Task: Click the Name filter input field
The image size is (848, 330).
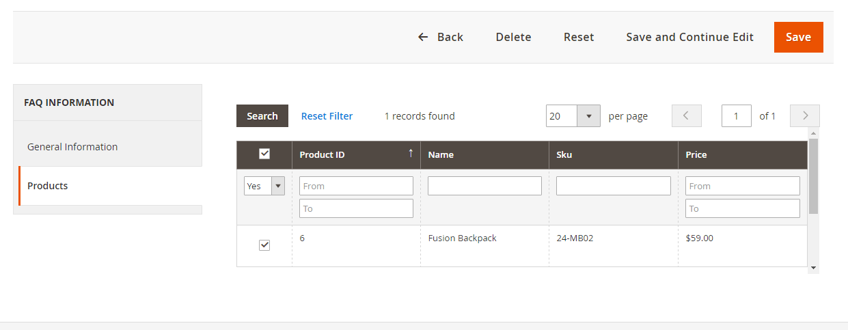Action: pos(484,186)
